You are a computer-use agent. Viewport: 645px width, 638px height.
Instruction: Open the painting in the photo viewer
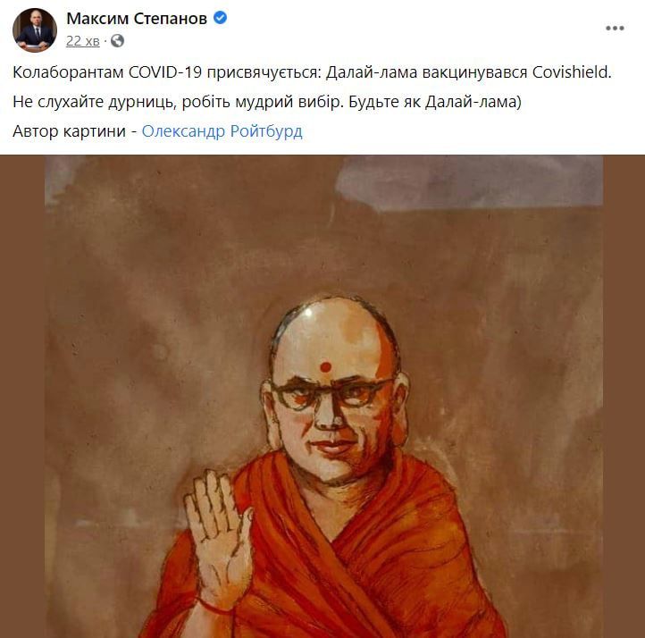(x=322, y=397)
